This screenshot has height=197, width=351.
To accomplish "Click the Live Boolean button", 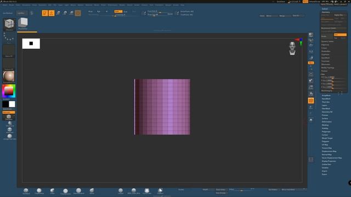I will tap(8, 13).
